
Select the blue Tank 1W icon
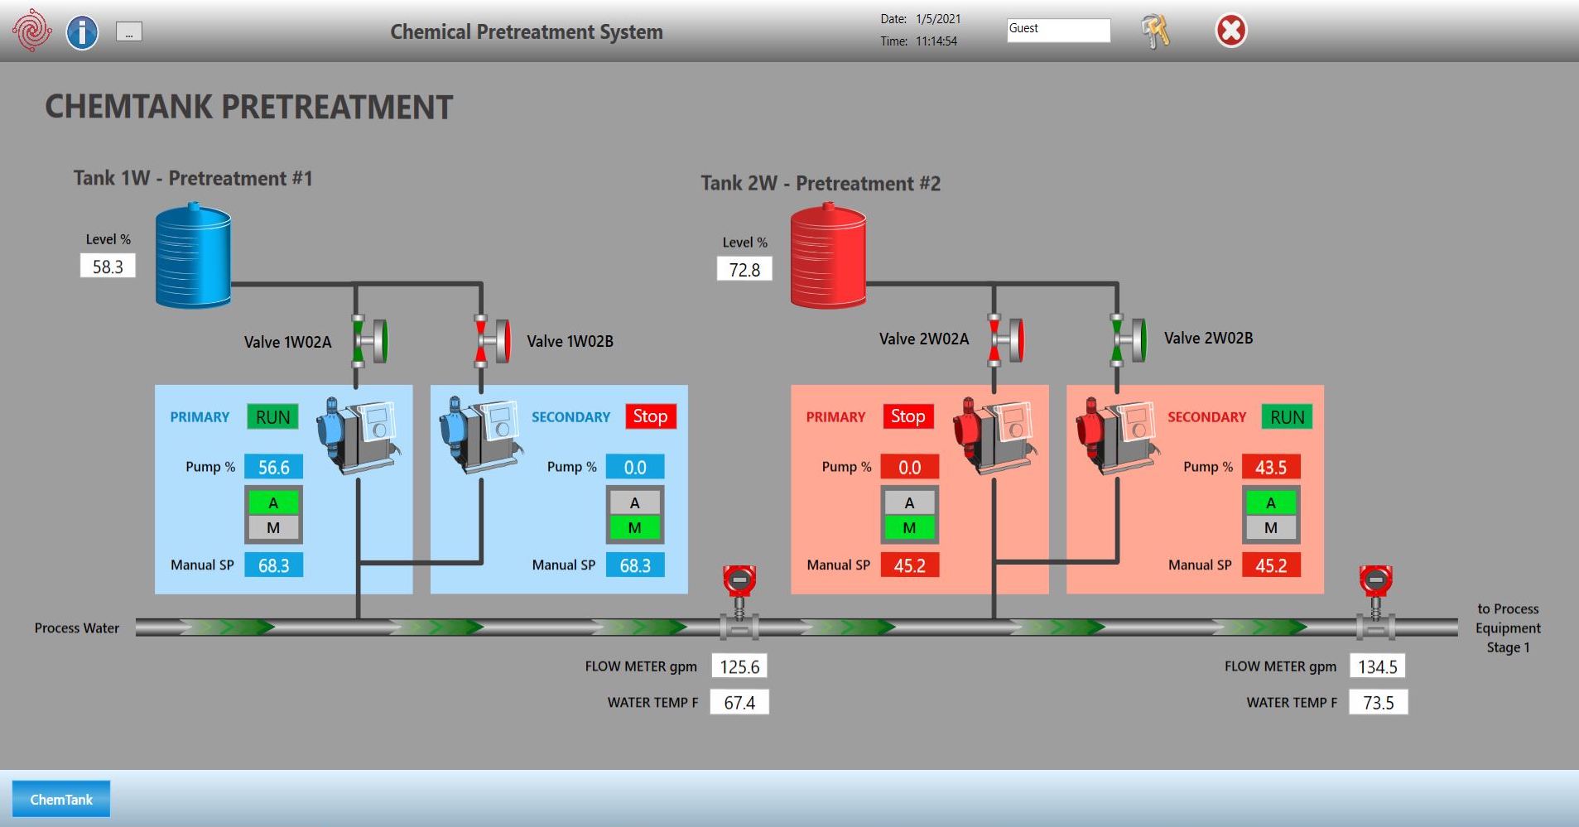194,256
